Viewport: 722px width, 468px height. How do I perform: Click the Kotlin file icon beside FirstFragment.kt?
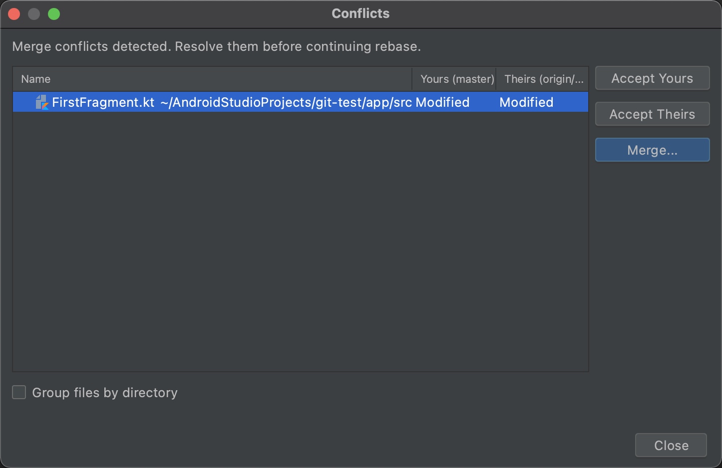pos(41,102)
